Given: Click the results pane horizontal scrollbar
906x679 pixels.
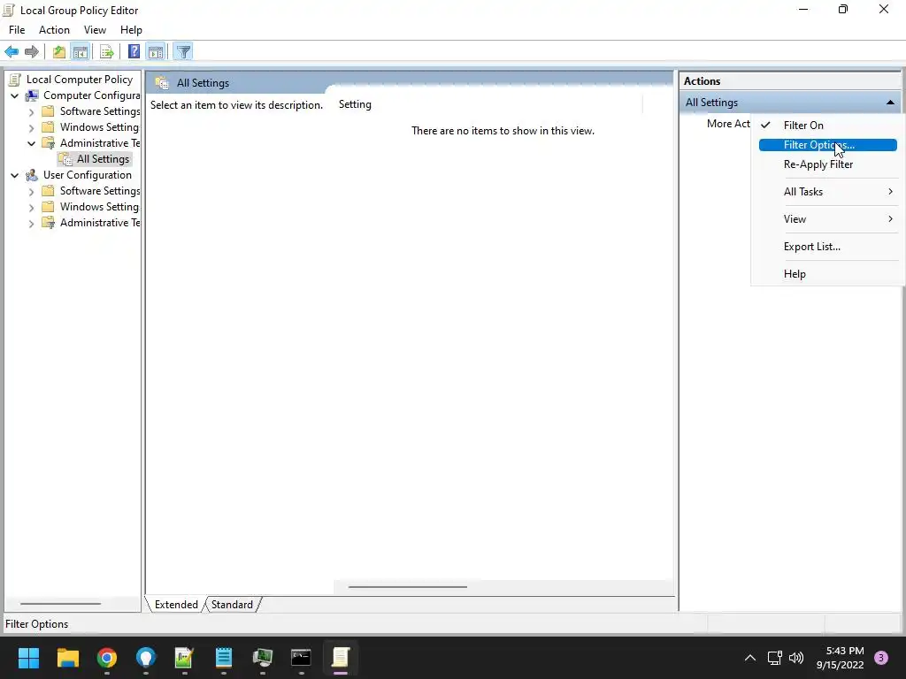Looking at the screenshot, I should click(x=408, y=587).
